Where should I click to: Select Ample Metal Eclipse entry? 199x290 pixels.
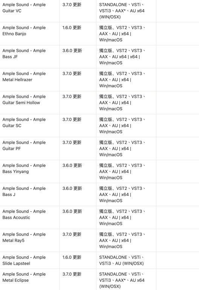pyautogui.click(x=24, y=277)
